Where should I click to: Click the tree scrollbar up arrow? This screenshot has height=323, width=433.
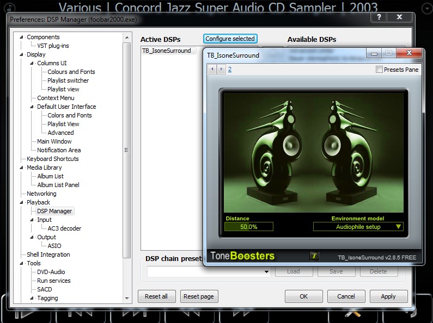tap(127, 38)
